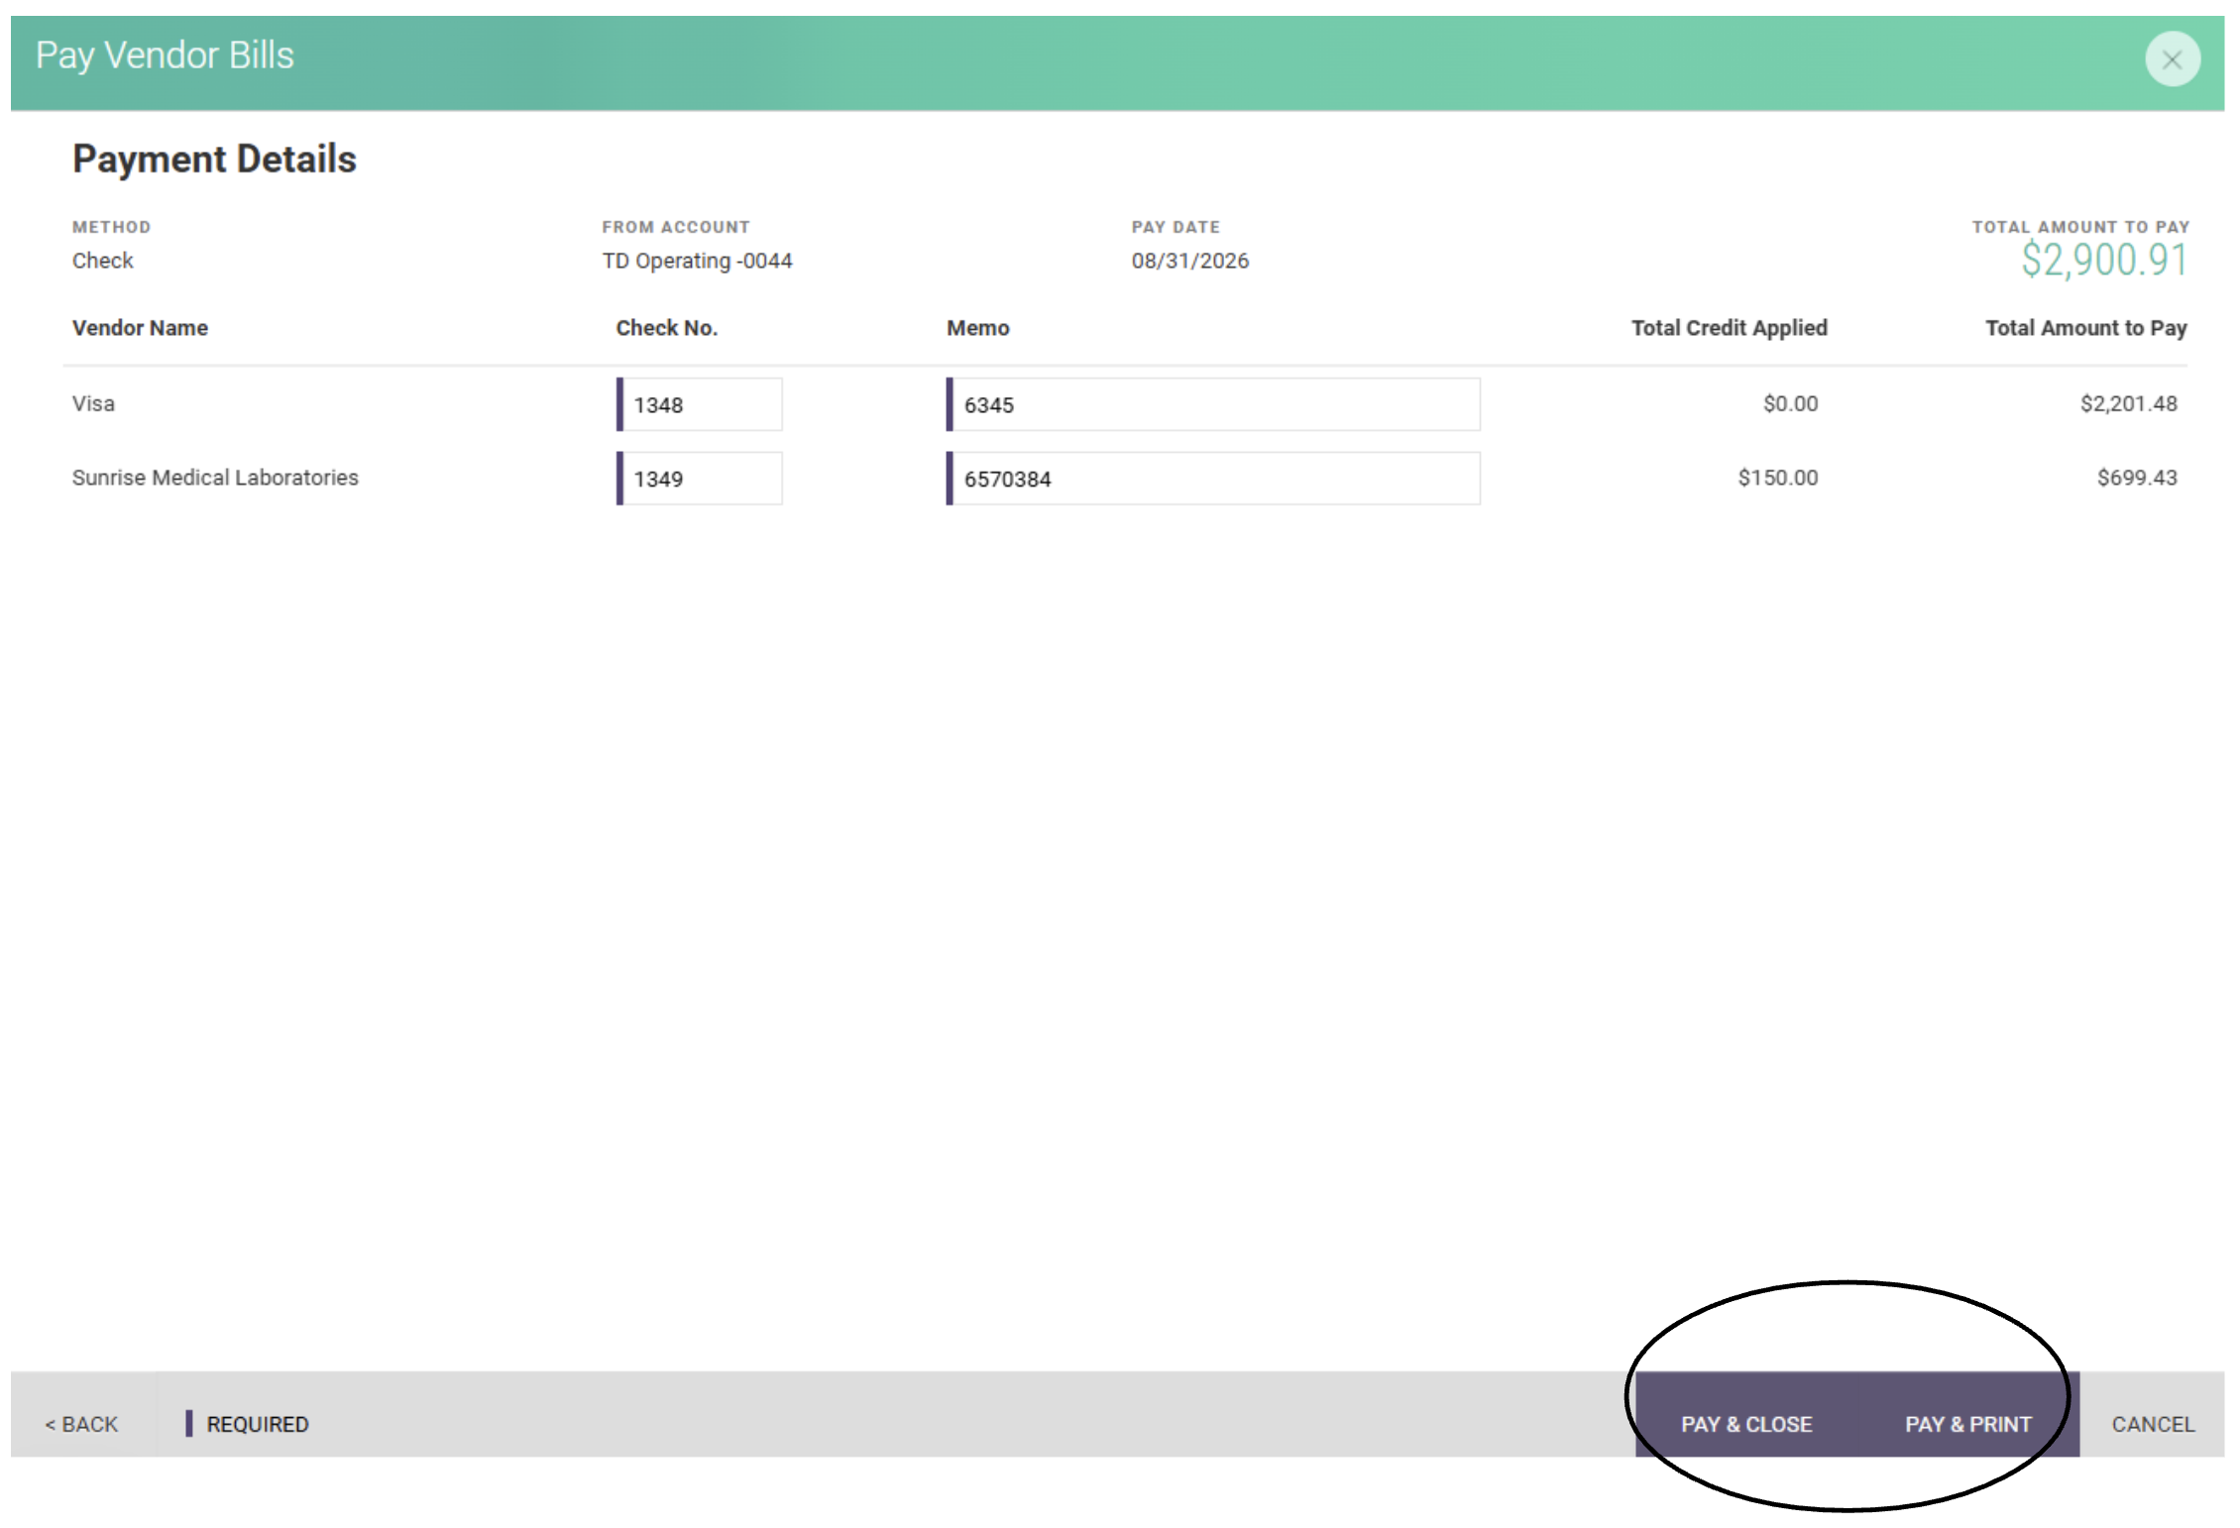This screenshot has width=2240, height=1528.
Task: Cancel the vendor bill payment
Action: pos(2153,1424)
